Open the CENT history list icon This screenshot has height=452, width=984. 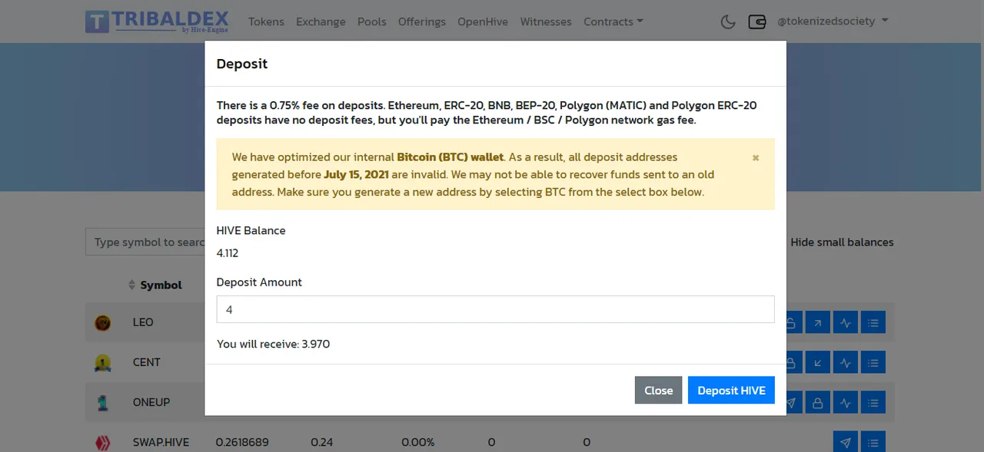[x=873, y=362]
